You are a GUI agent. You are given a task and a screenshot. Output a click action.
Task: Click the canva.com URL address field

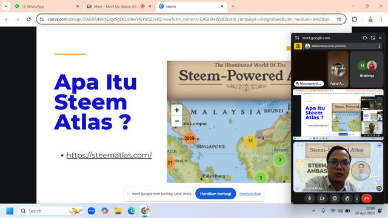(x=190, y=19)
